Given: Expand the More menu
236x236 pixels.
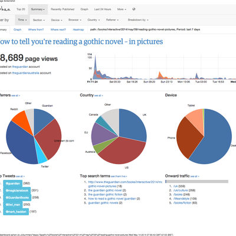Looking at the screenshot, I should (x=122, y=9).
